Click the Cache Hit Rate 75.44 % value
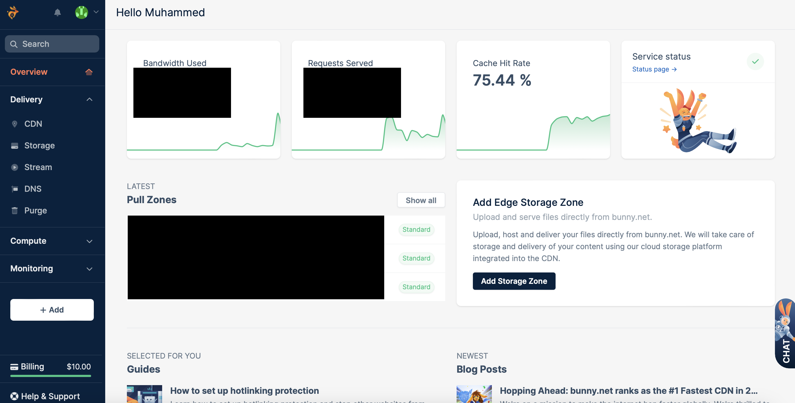Viewport: 795px width, 403px height. pos(502,80)
